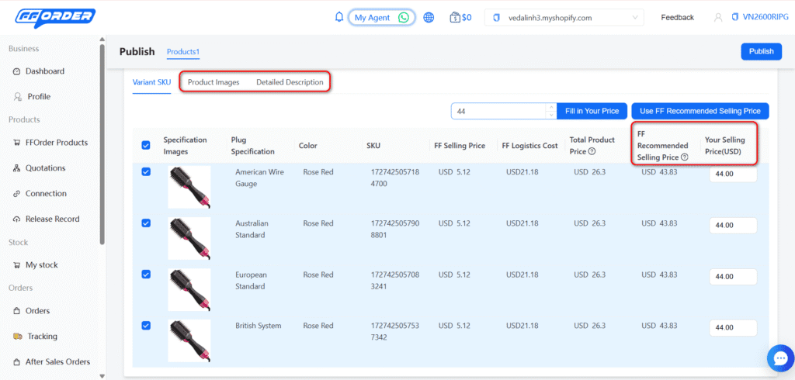
Task: Select the Products1 tab
Action: [x=183, y=52]
